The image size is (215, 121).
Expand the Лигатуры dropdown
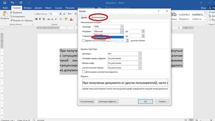pyautogui.click(x=124, y=54)
